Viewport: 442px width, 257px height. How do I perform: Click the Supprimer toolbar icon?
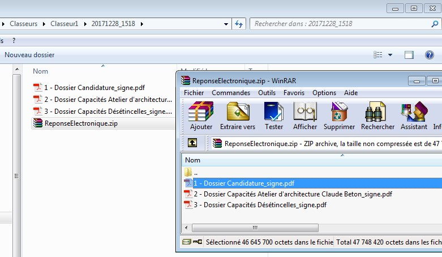click(x=339, y=111)
